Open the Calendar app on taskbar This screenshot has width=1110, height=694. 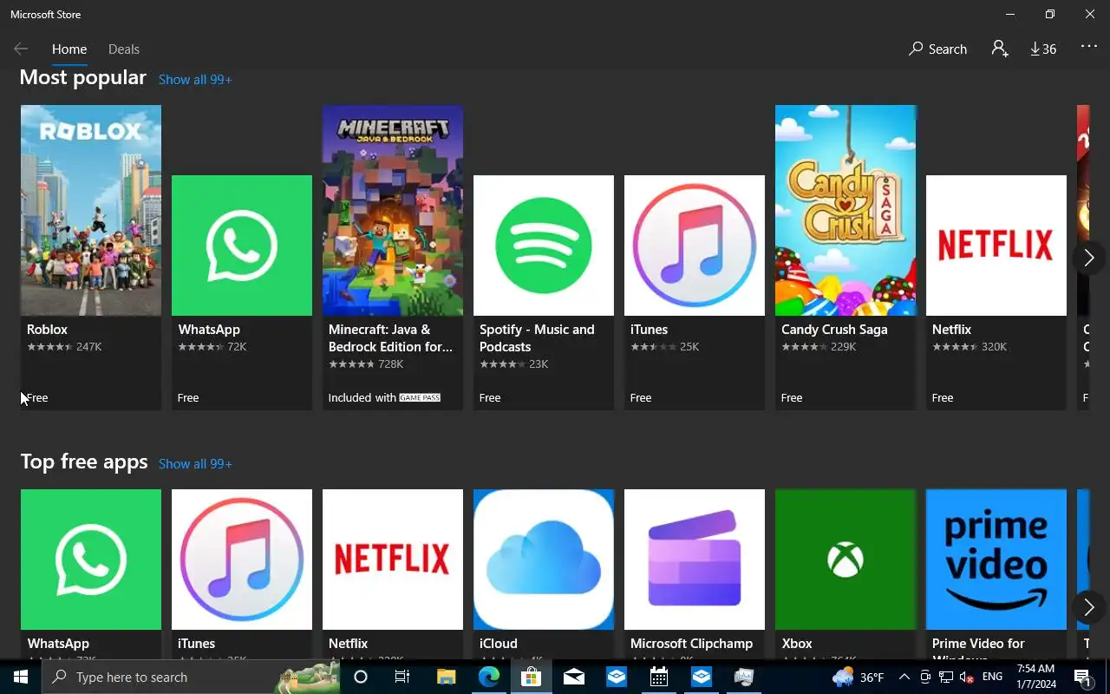coord(658,677)
